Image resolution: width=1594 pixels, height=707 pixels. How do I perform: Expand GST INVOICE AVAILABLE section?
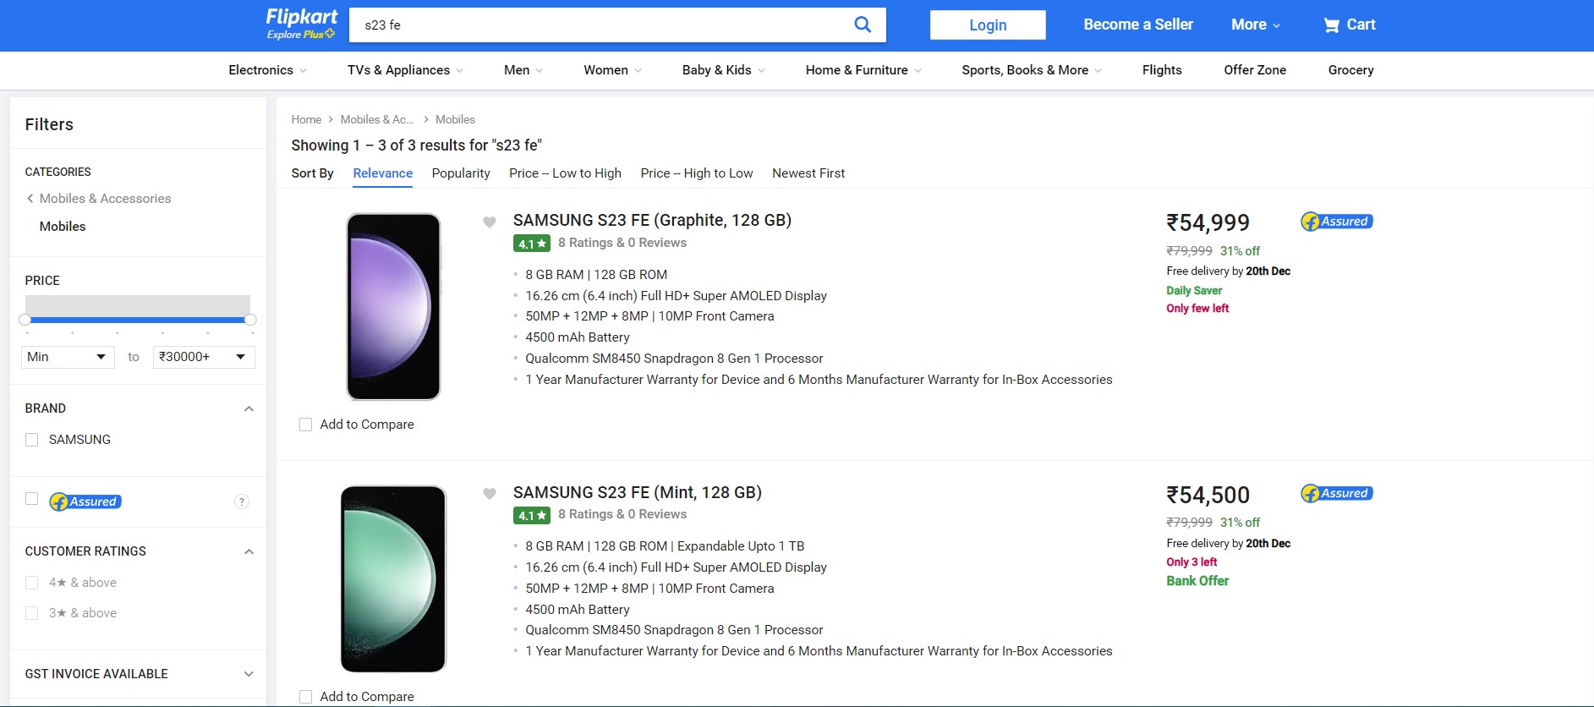tap(249, 674)
